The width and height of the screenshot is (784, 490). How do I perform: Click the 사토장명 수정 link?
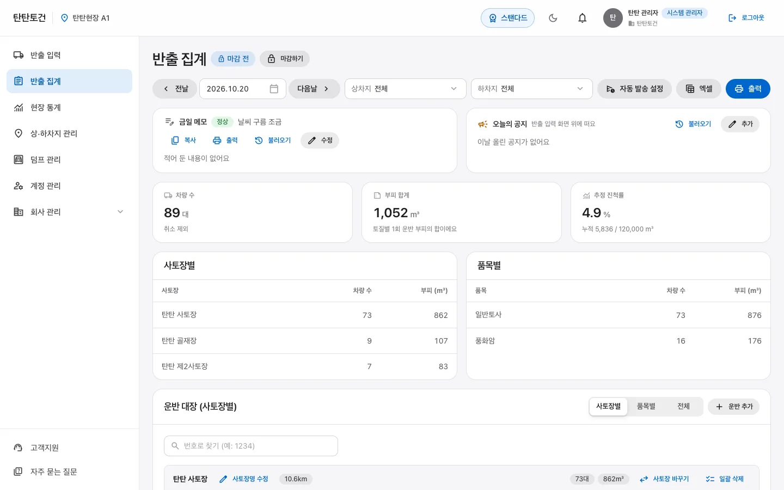coord(244,479)
